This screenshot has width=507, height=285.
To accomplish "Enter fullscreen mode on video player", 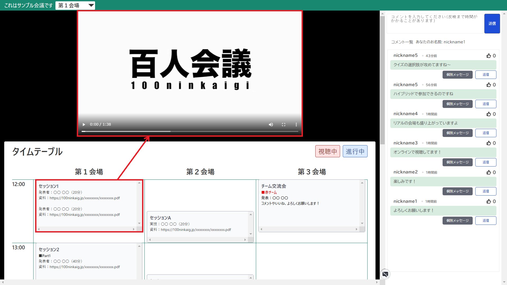I will [x=284, y=125].
